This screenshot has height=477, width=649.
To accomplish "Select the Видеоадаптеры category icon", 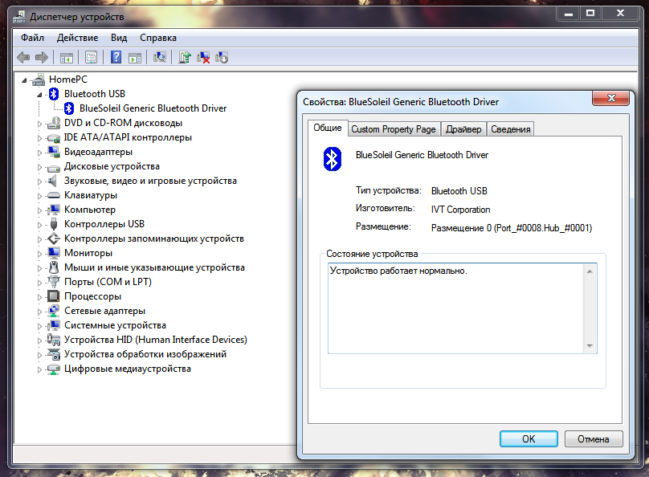I will click(53, 152).
